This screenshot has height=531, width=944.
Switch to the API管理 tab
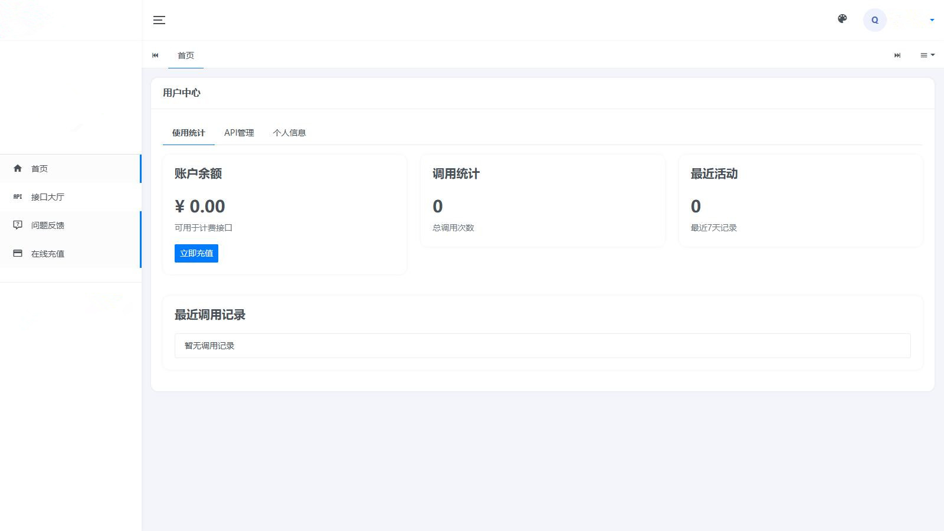[x=239, y=133]
